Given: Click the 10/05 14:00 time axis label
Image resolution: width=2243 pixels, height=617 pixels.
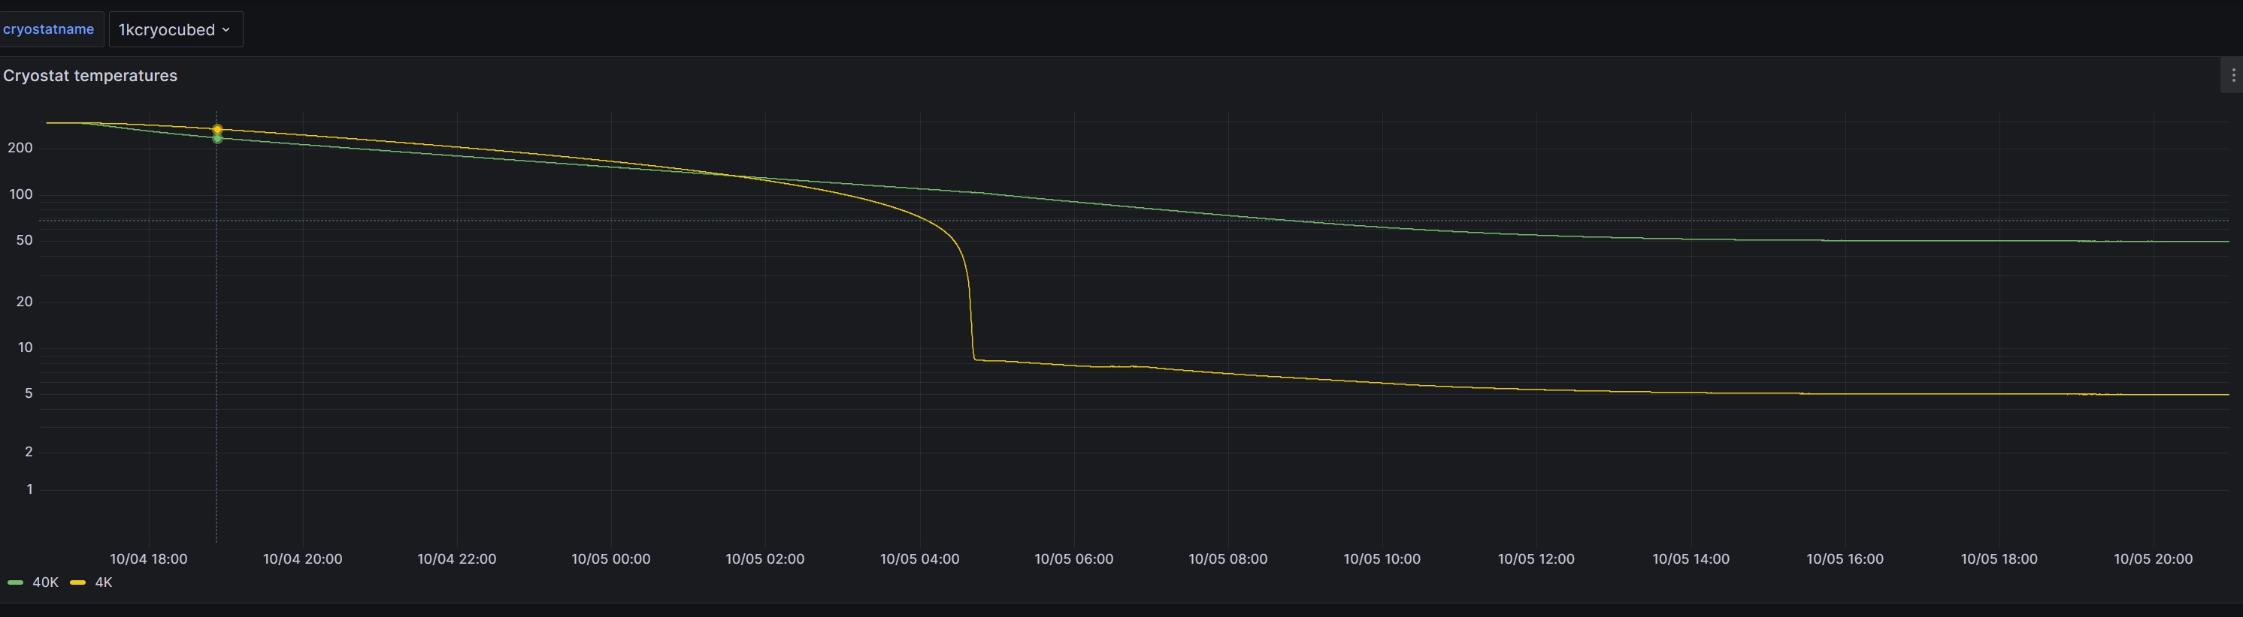Looking at the screenshot, I should (x=1691, y=558).
